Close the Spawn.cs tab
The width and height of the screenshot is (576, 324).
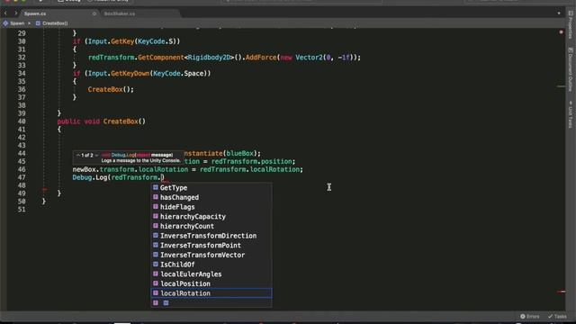pos(94,13)
